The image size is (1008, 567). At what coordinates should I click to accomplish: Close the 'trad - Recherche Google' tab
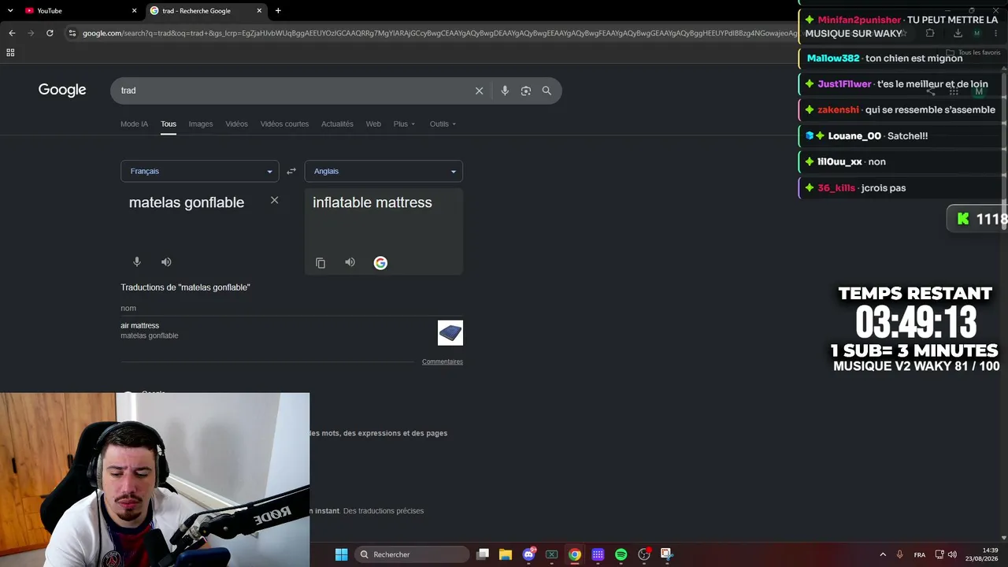coord(259,11)
